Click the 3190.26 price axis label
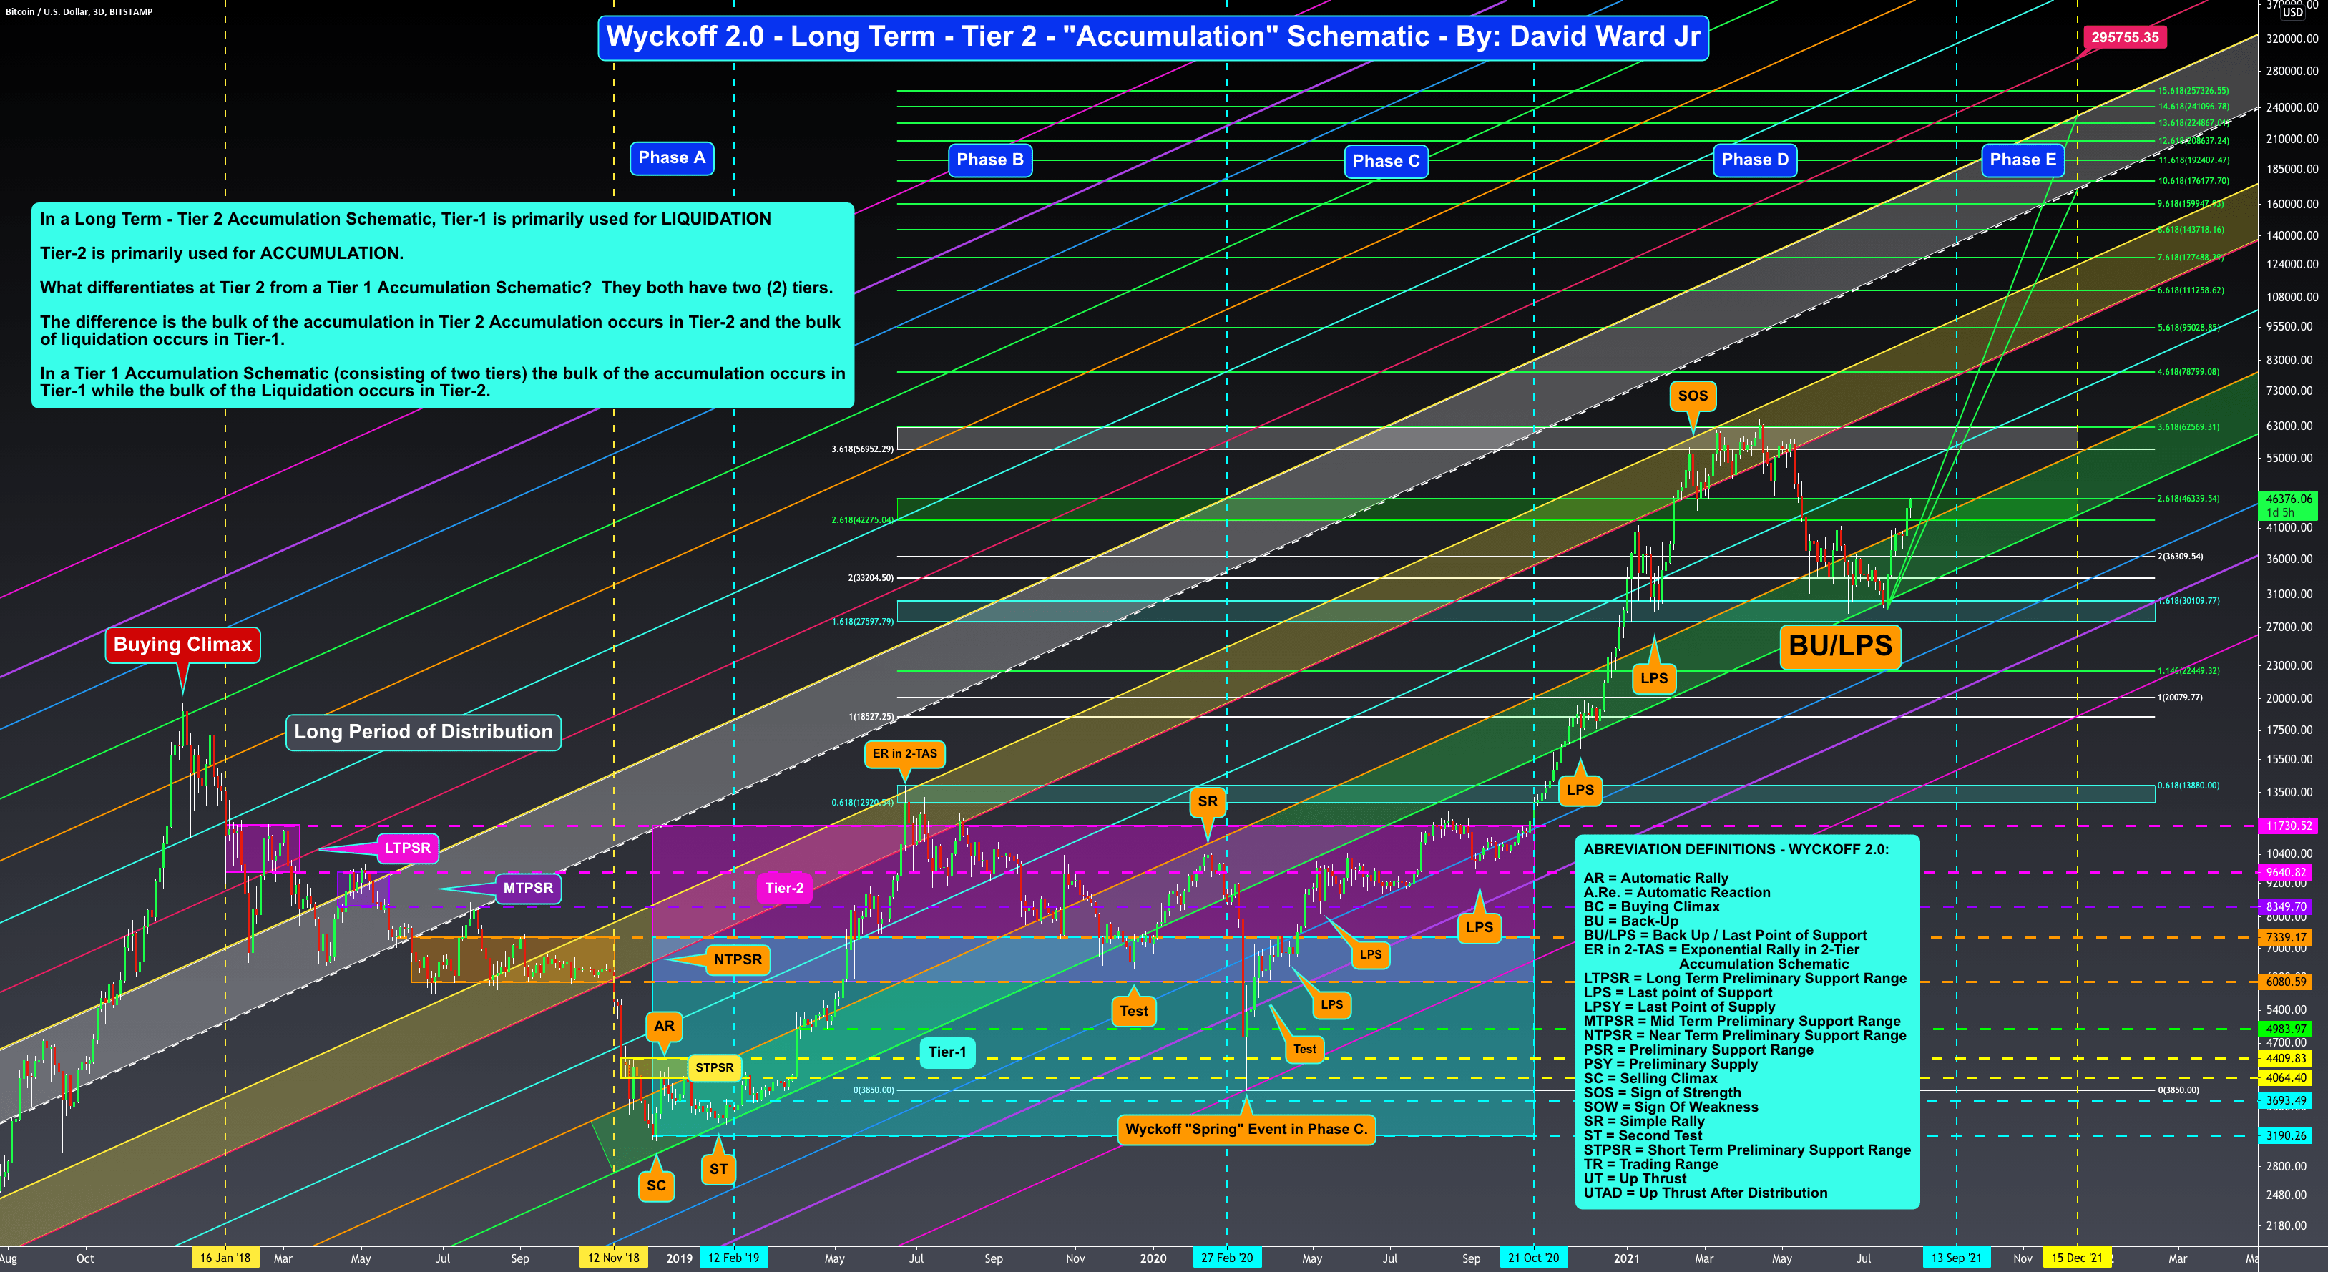This screenshot has height=1272, width=2328. click(x=2288, y=1135)
